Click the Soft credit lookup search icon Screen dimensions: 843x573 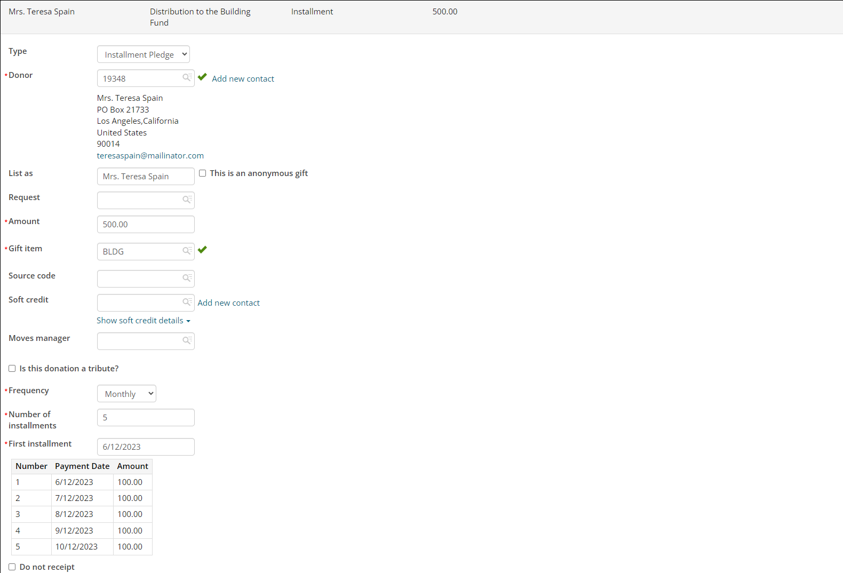187,303
